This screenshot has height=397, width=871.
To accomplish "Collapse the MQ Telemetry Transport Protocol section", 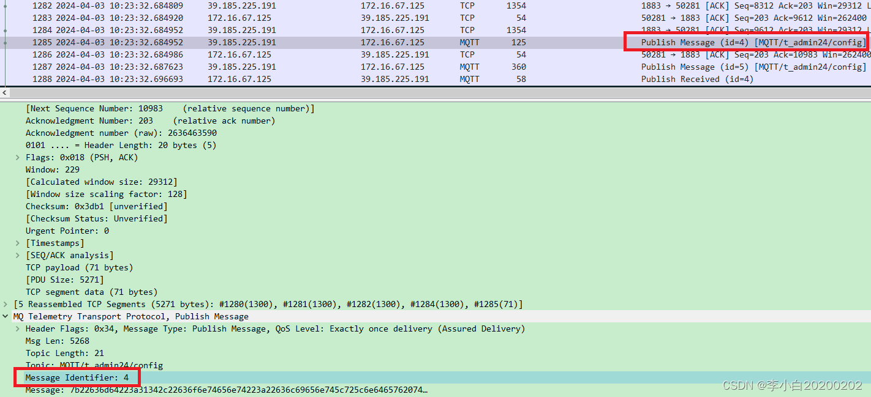I will tap(5, 316).
